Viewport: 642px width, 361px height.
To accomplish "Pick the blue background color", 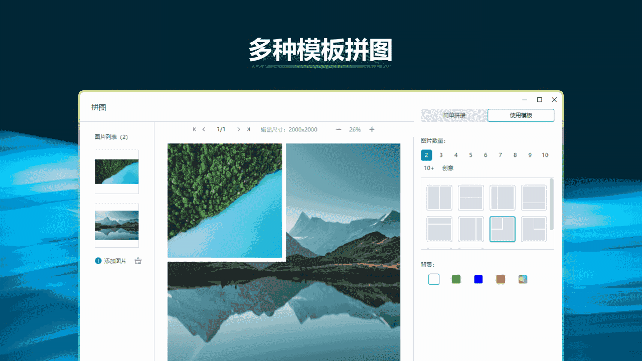I will point(478,279).
